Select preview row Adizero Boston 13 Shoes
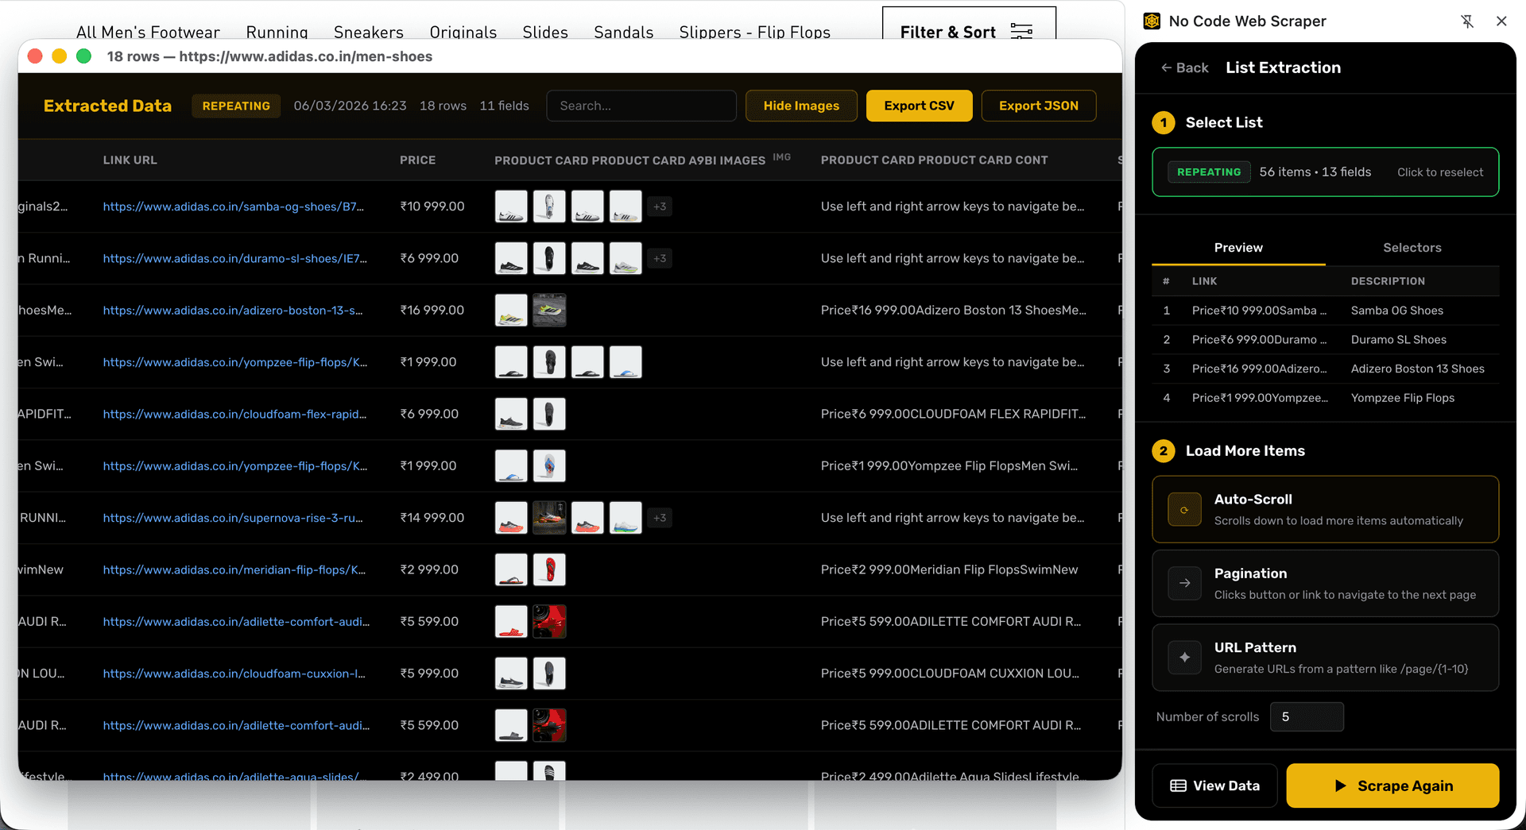The image size is (1526, 830). point(1325,369)
